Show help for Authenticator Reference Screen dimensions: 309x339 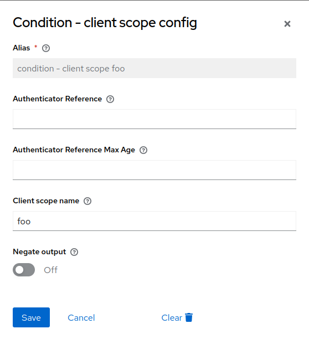(110, 99)
